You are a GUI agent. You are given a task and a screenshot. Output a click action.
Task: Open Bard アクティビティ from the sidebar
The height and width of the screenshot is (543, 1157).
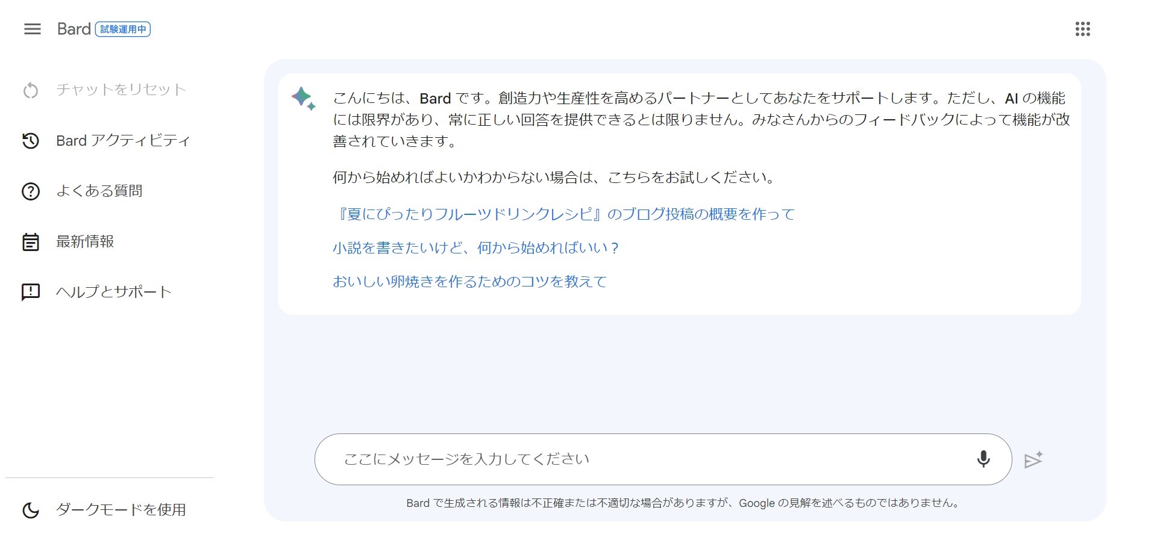pos(123,140)
